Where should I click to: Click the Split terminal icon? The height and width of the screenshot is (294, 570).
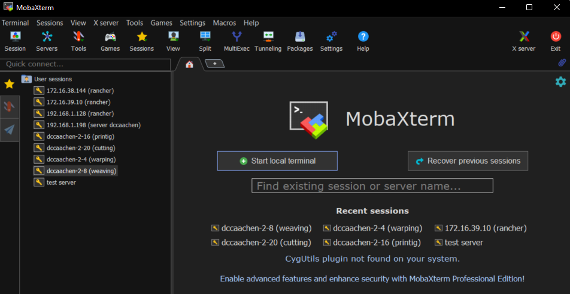point(205,41)
